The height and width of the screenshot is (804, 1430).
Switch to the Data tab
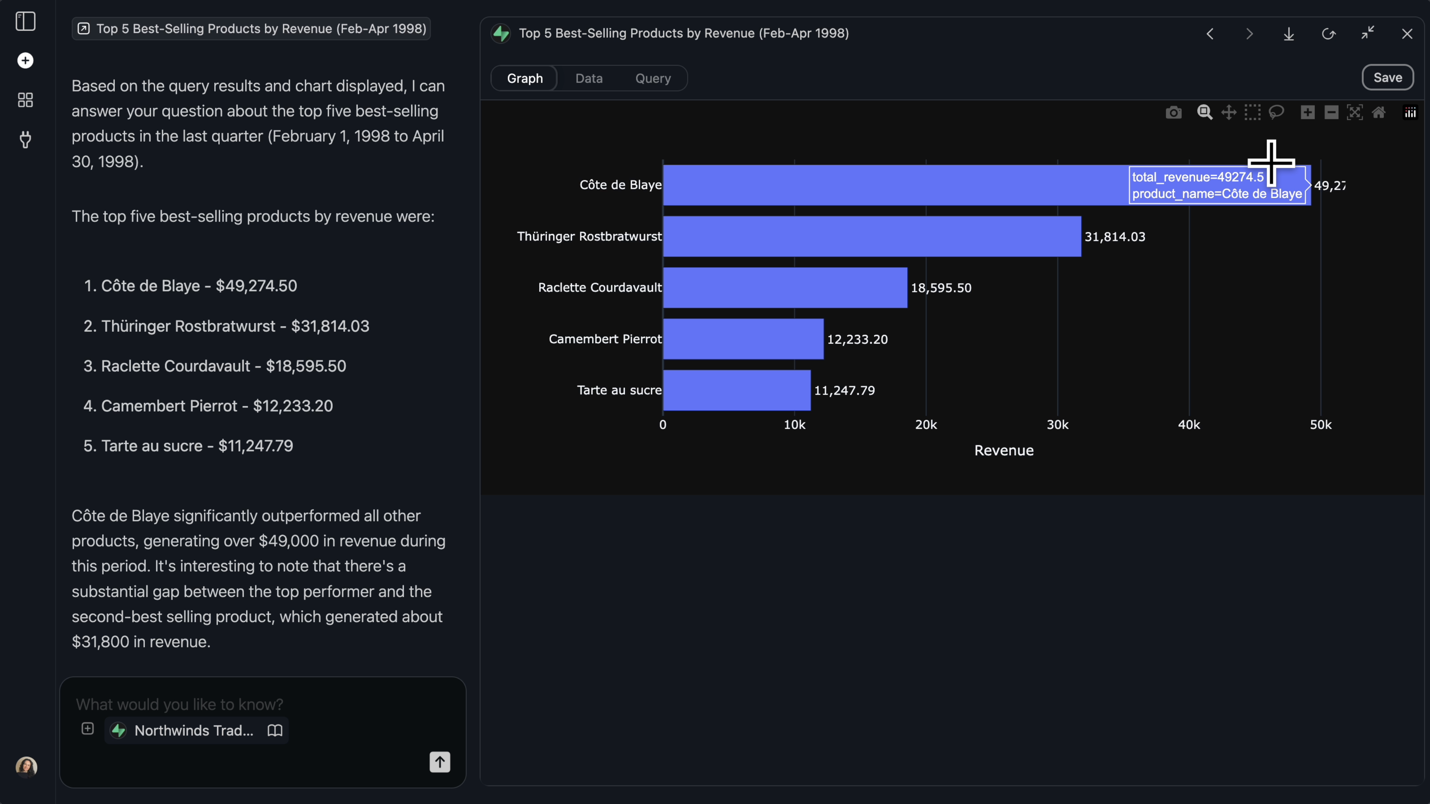[589, 78]
